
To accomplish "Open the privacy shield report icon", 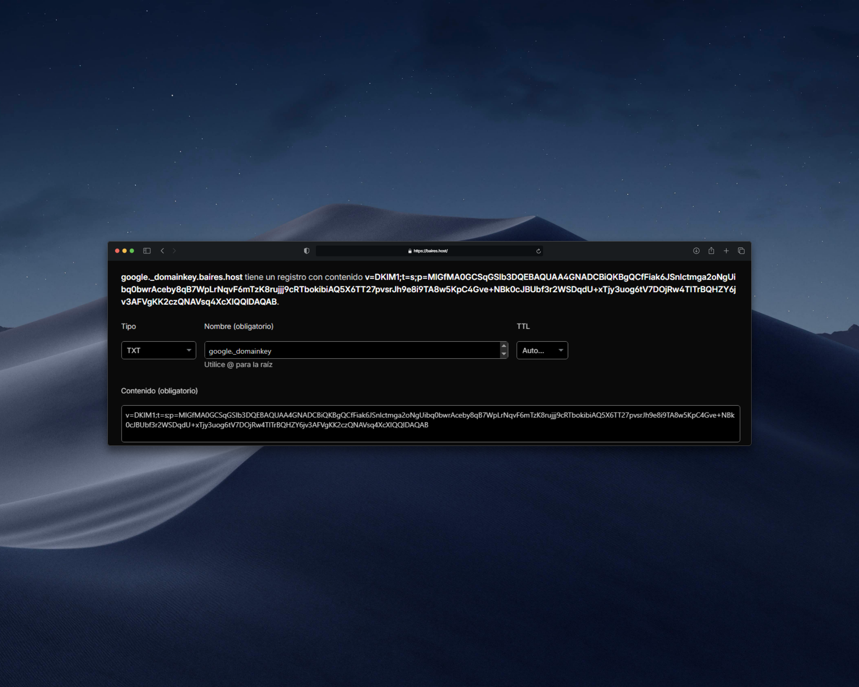I will pyautogui.click(x=306, y=251).
